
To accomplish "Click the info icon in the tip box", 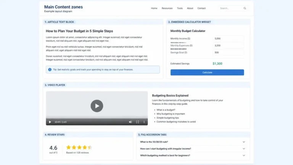I will coord(50,70).
